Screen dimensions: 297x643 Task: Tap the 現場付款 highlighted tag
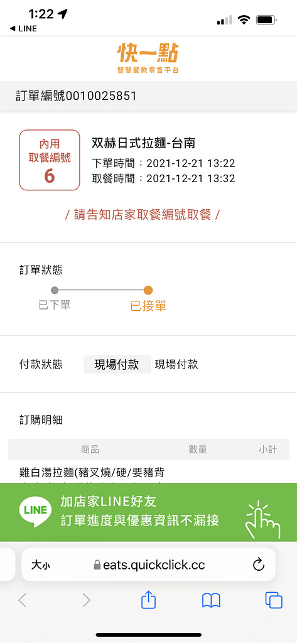[117, 364]
